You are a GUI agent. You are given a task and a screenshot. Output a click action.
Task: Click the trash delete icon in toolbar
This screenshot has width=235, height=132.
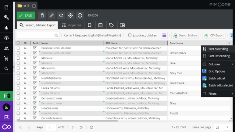pos(42,16)
